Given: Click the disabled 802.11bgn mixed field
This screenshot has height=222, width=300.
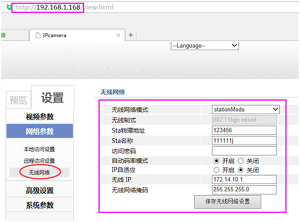Looking at the screenshot, I should (244, 120).
